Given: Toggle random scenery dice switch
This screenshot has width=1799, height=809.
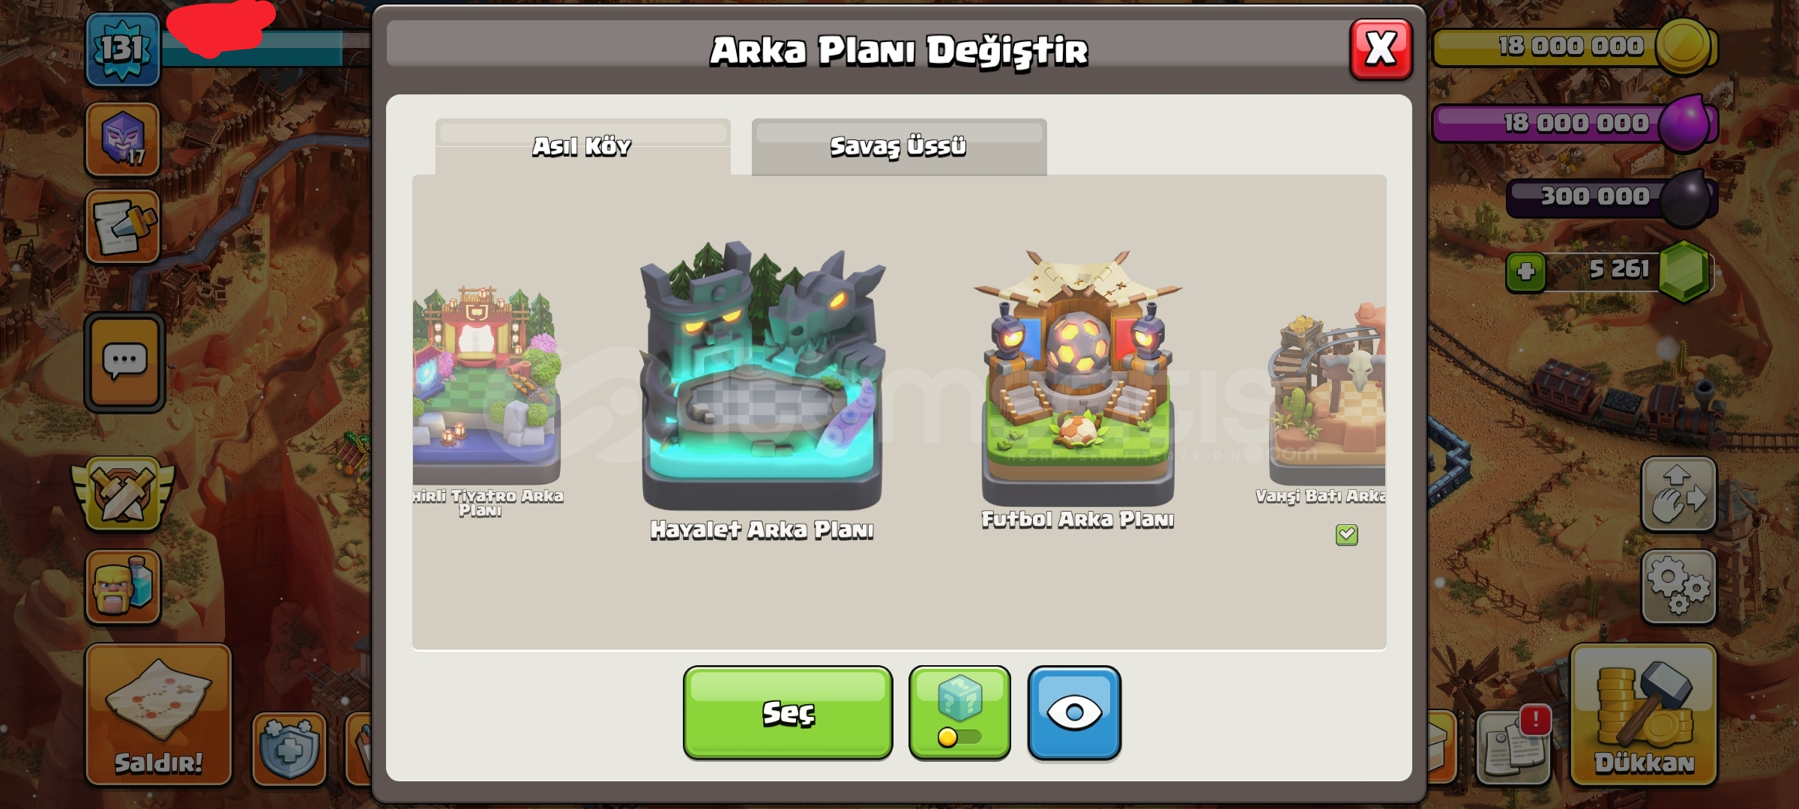Looking at the screenshot, I should tap(959, 712).
